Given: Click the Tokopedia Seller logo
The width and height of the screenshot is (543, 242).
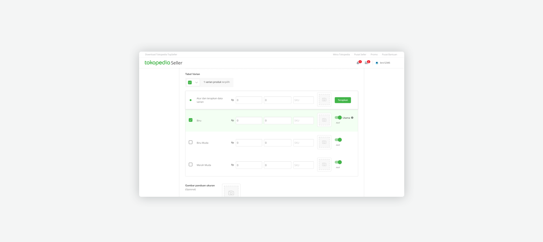Looking at the screenshot, I should coord(163,63).
